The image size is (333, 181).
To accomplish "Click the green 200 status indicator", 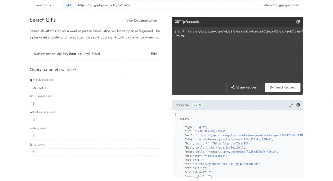I will pyautogui.click(x=197, y=105).
